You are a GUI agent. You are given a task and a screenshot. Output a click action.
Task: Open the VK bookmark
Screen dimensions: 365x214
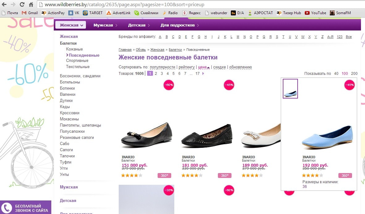click(x=74, y=13)
